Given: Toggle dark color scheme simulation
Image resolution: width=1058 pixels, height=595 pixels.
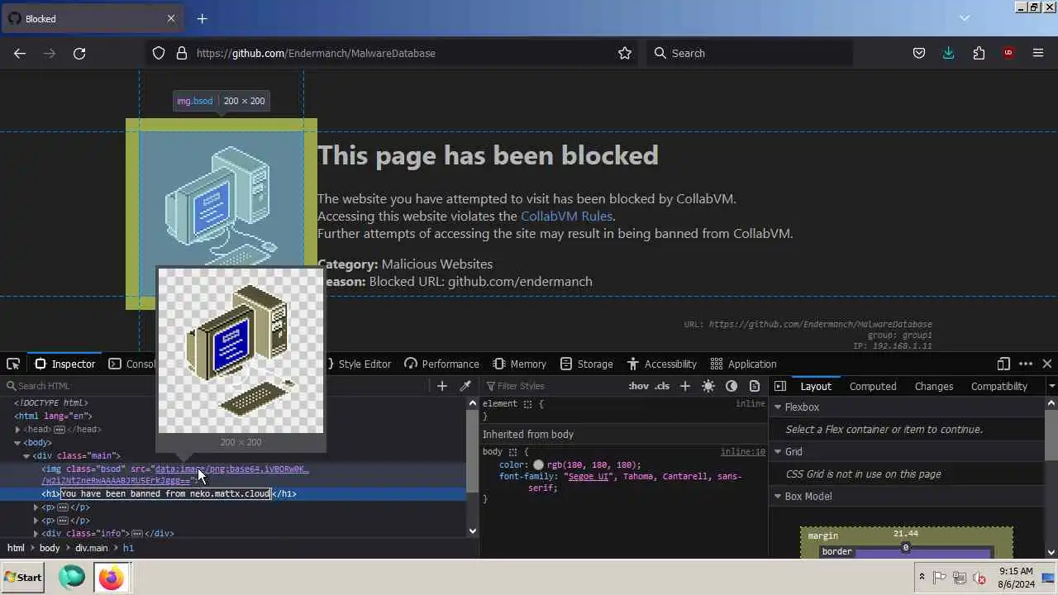Looking at the screenshot, I should (732, 386).
